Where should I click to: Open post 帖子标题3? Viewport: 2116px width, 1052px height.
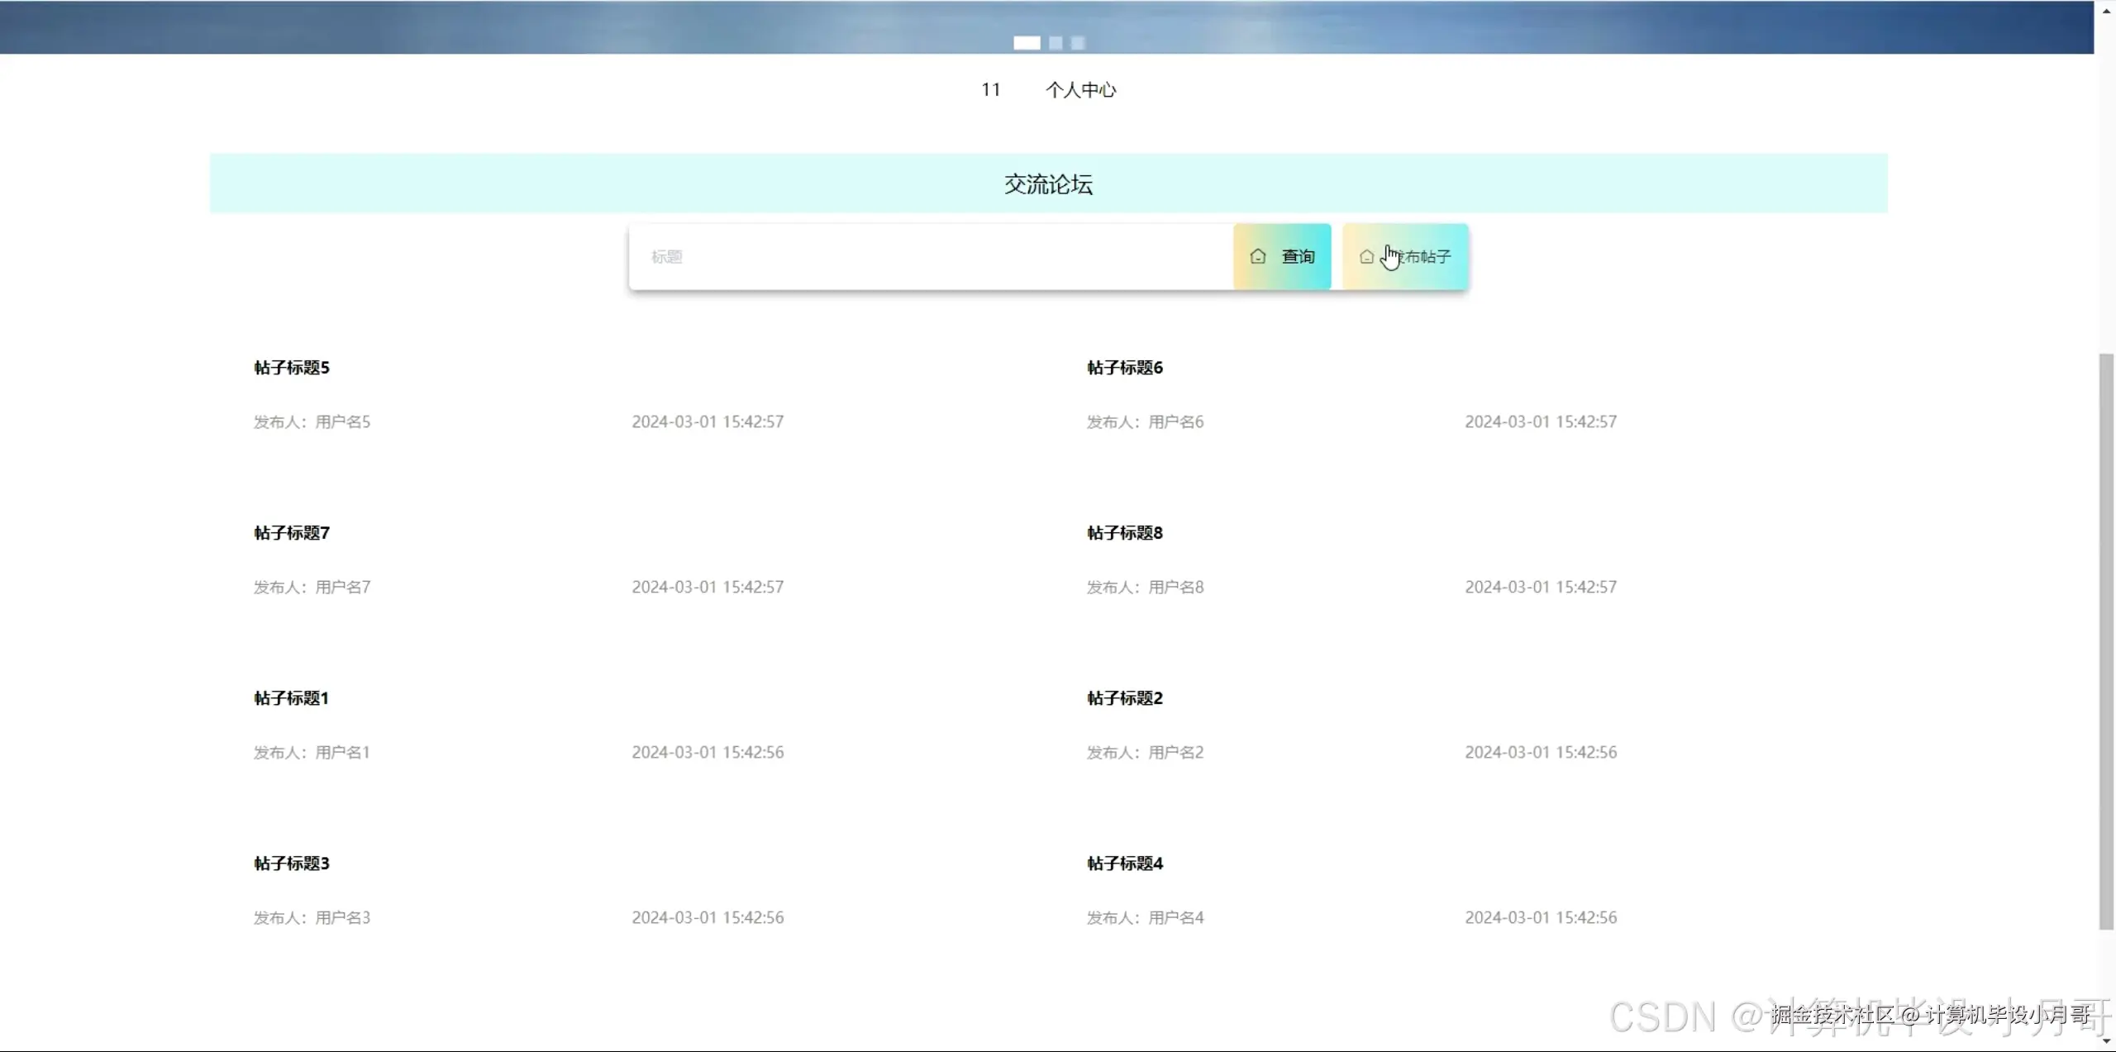tap(292, 864)
